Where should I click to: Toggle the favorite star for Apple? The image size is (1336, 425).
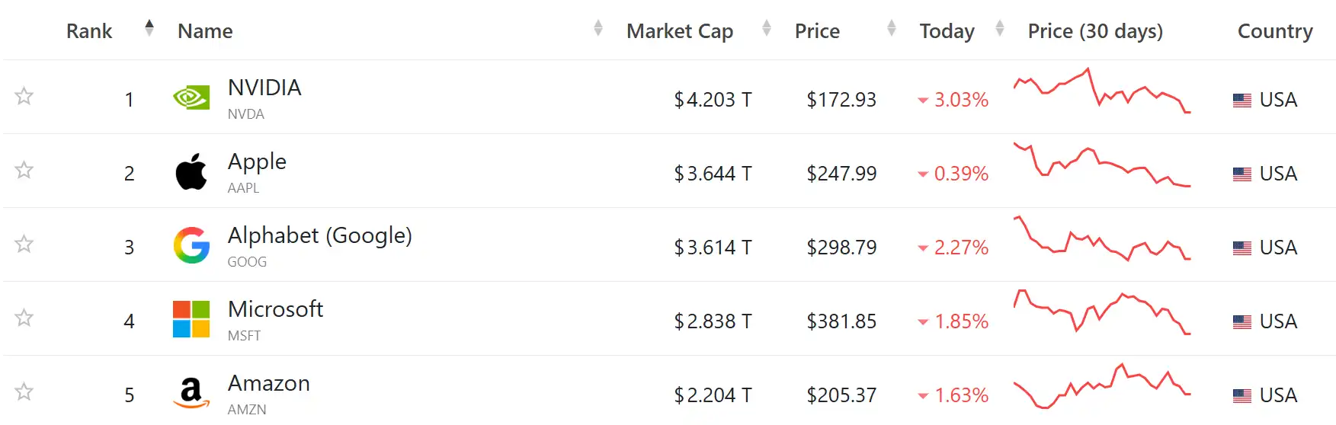(24, 170)
